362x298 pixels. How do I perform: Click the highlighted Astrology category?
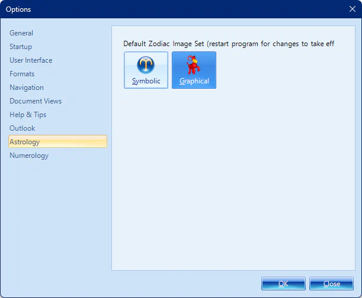coord(25,142)
